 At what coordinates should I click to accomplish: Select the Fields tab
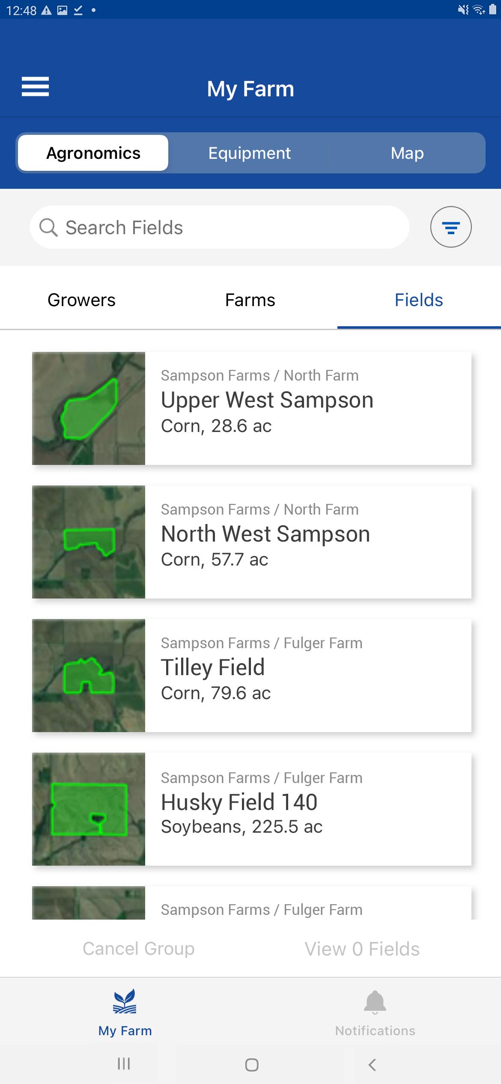419,300
